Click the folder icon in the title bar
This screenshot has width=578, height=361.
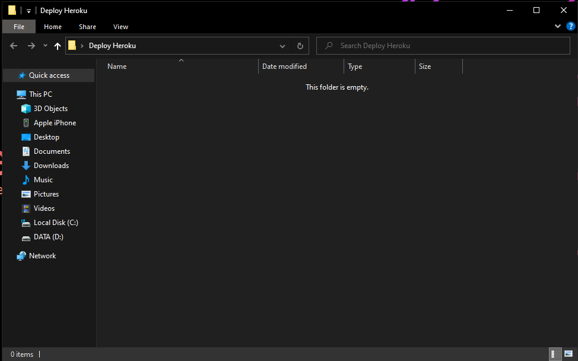pos(12,10)
